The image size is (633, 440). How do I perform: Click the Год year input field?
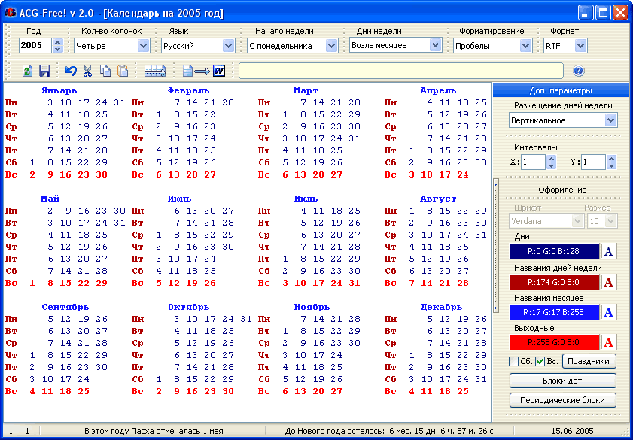tap(35, 46)
